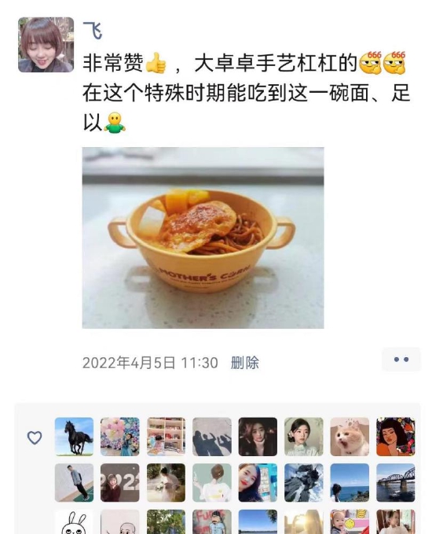Image resolution: width=432 pixels, height=534 pixels.
Task: Open the back-of-head hair bun avatar
Action: (212, 483)
